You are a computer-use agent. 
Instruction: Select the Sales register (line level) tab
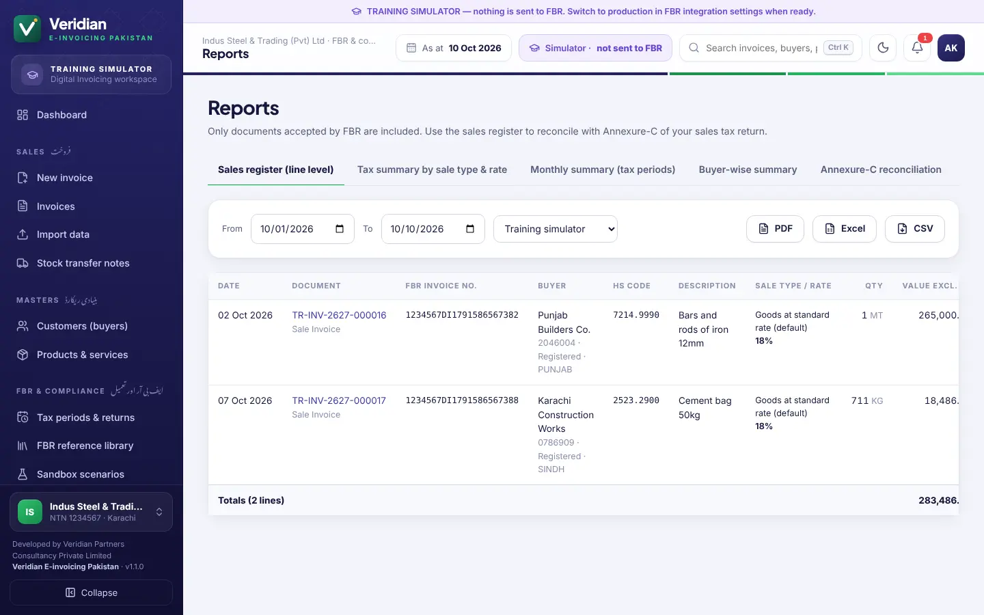point(275,169)
